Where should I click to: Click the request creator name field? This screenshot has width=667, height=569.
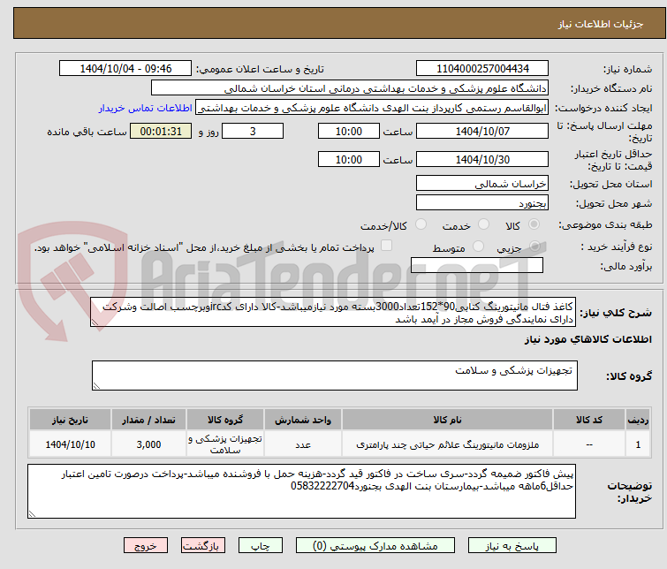pyautogui.click(x=372, y=108)
